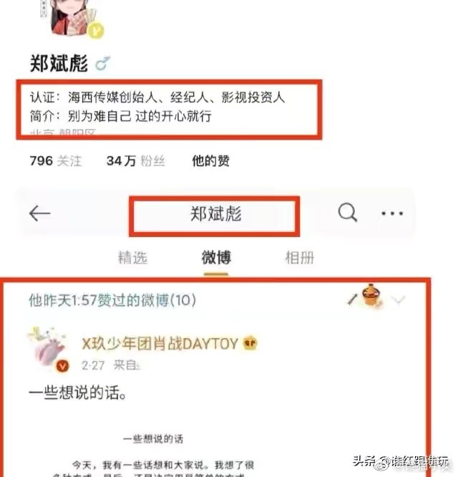
Task: Tap the honey jar sticker icon
Action: [371, 295]
